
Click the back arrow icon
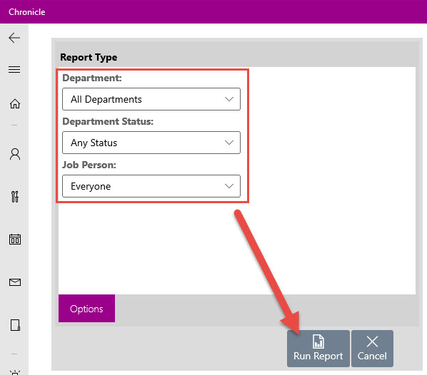14,38
